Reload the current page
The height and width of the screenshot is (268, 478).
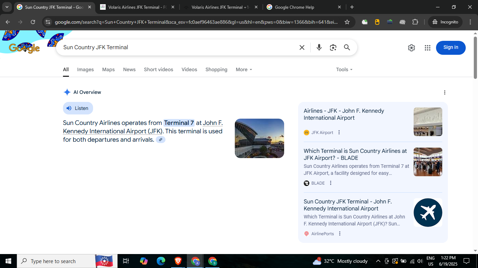[x=33, y=22]
